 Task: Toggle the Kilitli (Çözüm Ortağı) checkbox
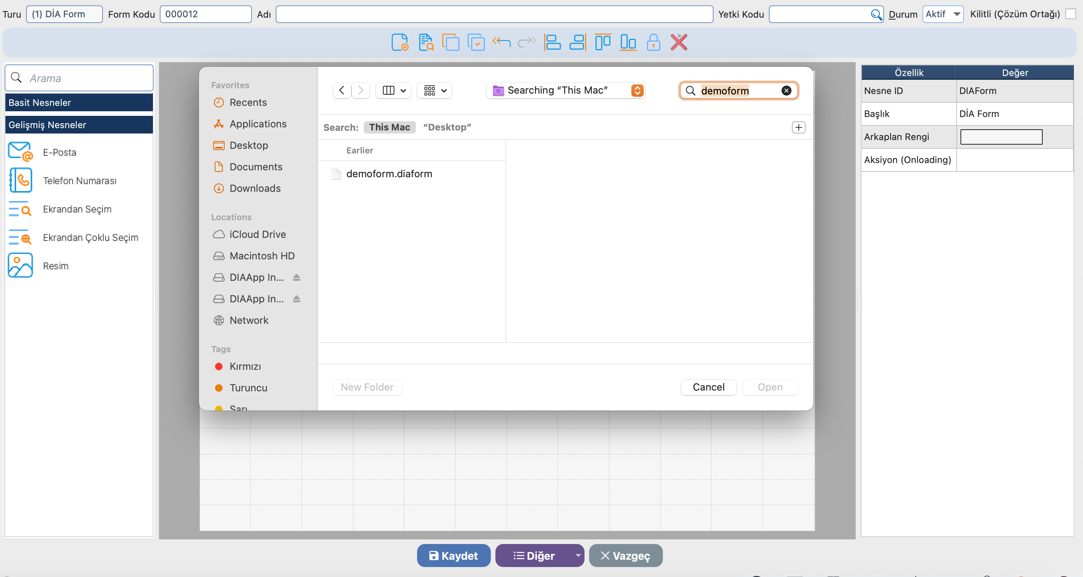[x=1070, y=14]
